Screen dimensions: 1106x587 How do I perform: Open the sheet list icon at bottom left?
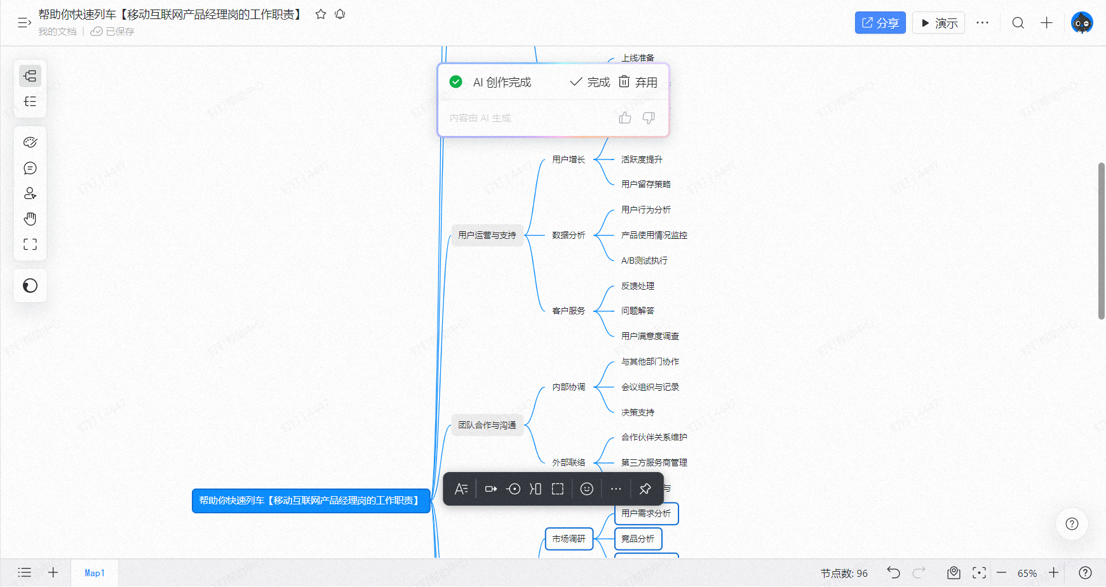coord(24,572)
